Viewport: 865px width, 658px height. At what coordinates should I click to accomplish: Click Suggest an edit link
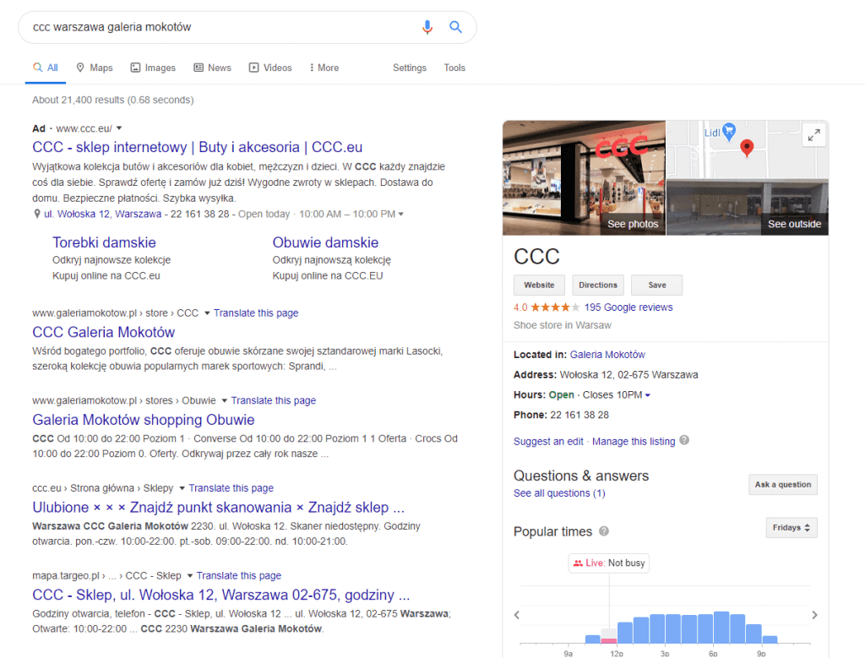548,441
